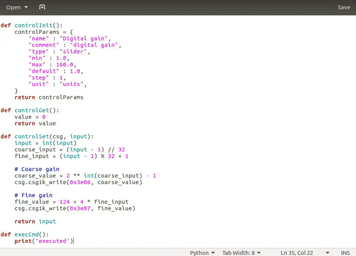Click the "min" key text
The image size is (356, 256).
pyautogui.click(x=37, y=58)
